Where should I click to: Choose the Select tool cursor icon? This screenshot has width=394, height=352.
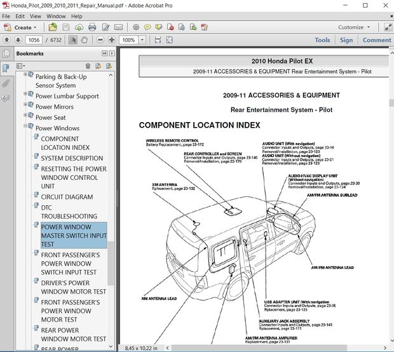73,39
